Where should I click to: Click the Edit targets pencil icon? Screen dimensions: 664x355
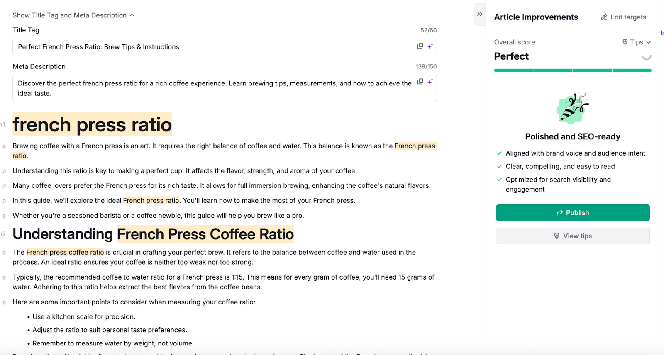(x=604, y=17)
